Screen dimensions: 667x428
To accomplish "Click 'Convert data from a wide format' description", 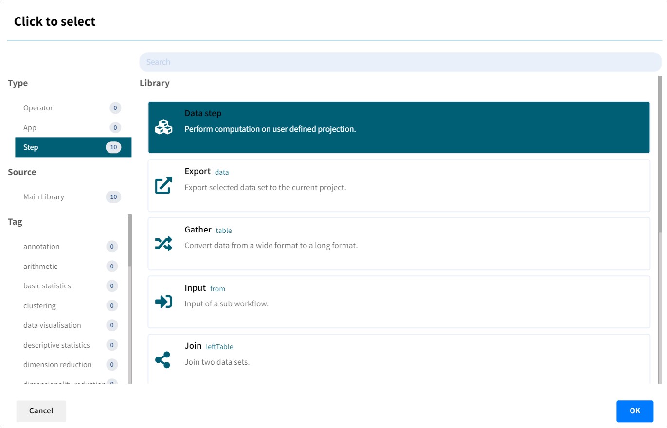I will point(271,246).
